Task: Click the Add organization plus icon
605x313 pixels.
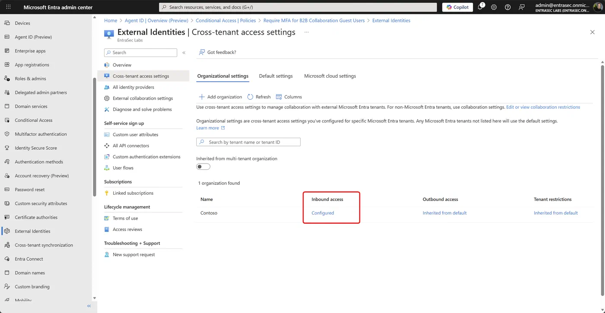Action: coord(201,97)
